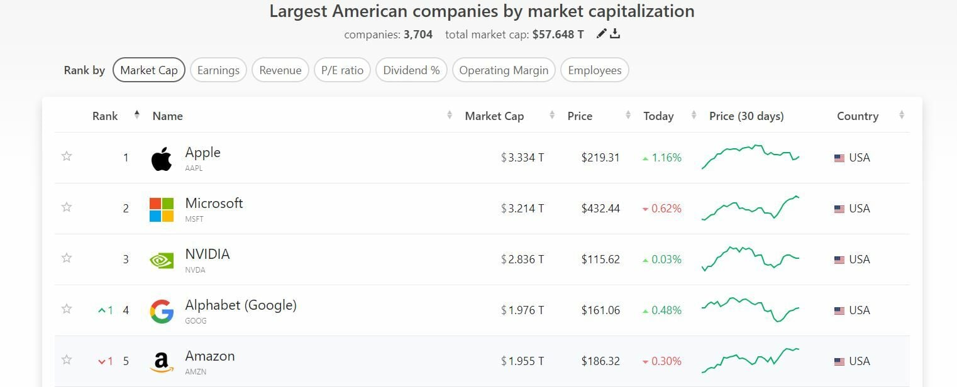
Task: Switch ranking to P/E ratio
Action: tap(342, 70)
